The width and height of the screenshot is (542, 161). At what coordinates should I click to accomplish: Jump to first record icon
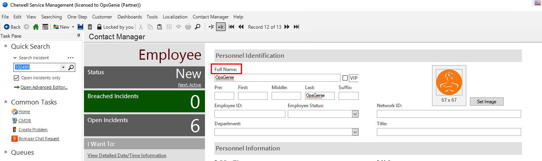[231, 27]
